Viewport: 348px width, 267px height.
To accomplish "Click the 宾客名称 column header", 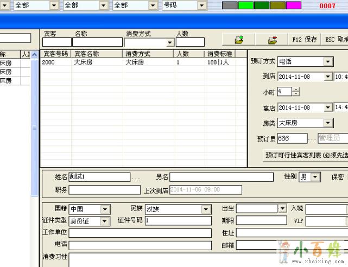I will [x=87, y=54].
